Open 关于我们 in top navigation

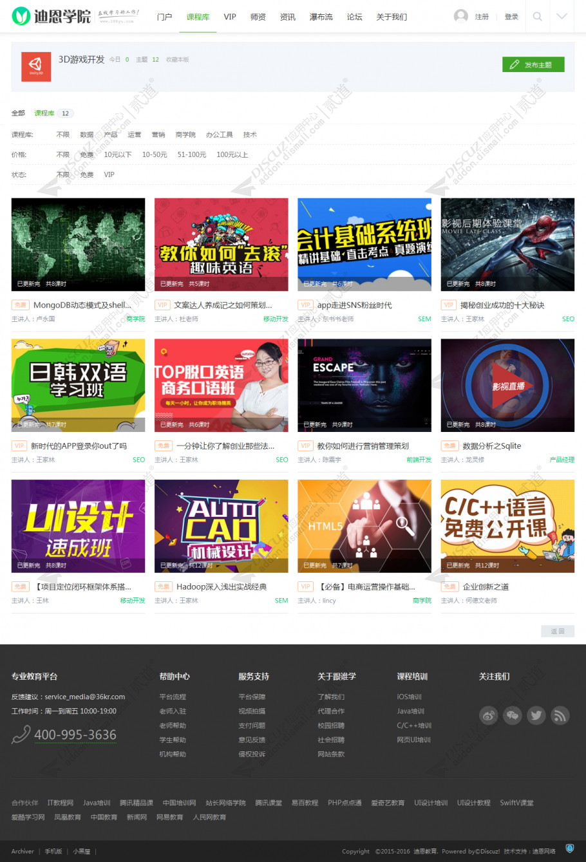[x=392, y=17]
